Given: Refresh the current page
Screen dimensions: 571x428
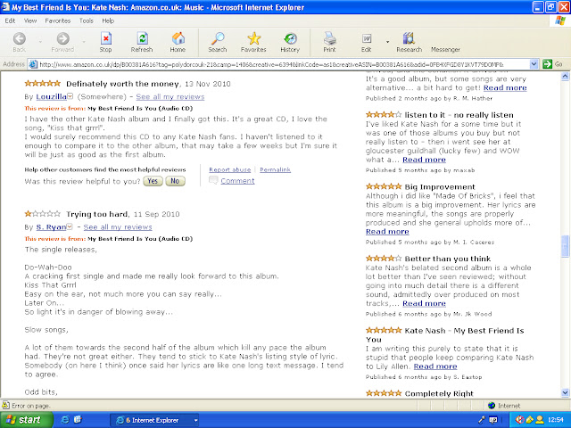Looking at the screenshot, I should point(142,38).
